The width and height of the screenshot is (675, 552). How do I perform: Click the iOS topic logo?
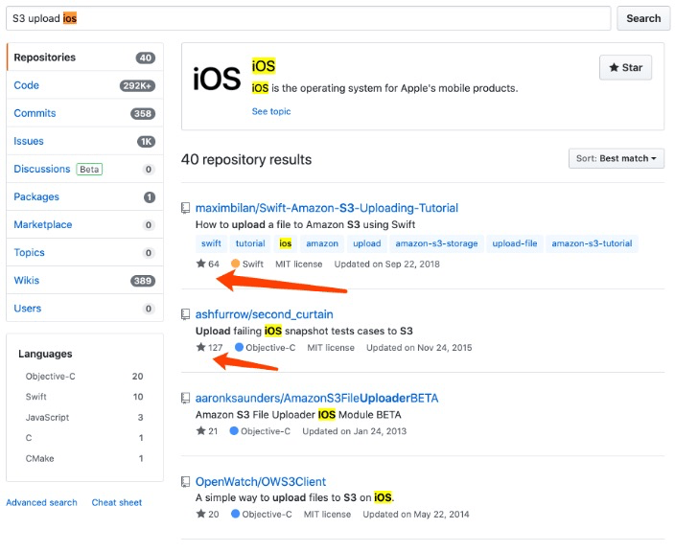click(217, 80)
